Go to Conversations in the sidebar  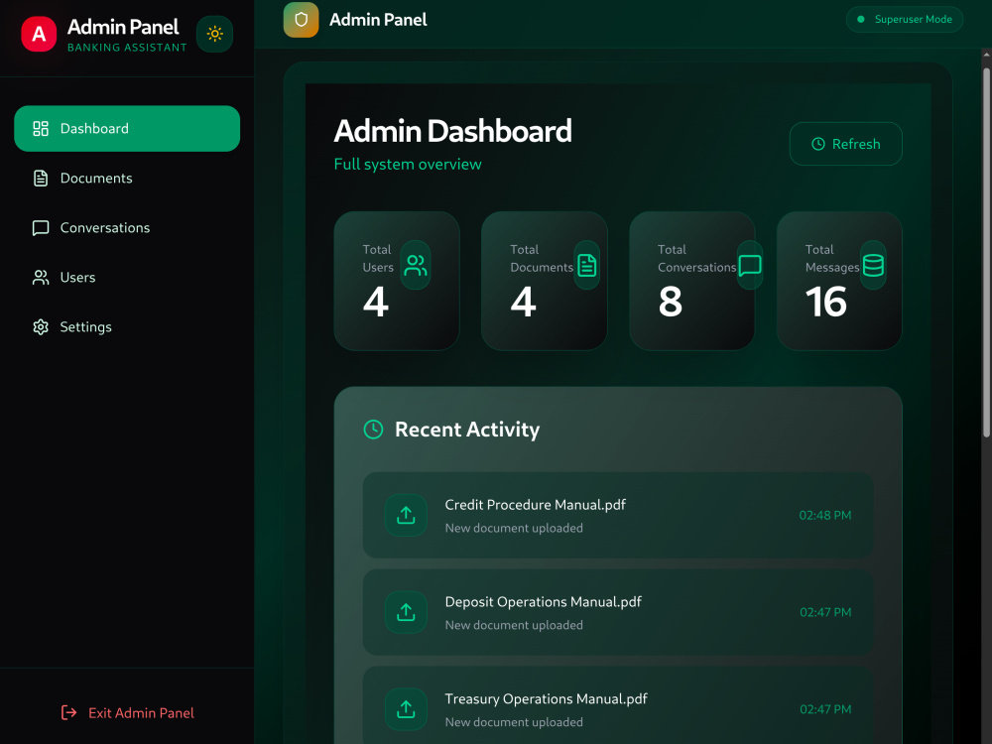tap(127, 228)
